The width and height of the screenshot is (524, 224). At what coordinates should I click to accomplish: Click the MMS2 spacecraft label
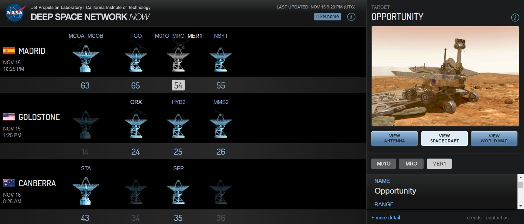pyautogui.click(x=221, y=102)
